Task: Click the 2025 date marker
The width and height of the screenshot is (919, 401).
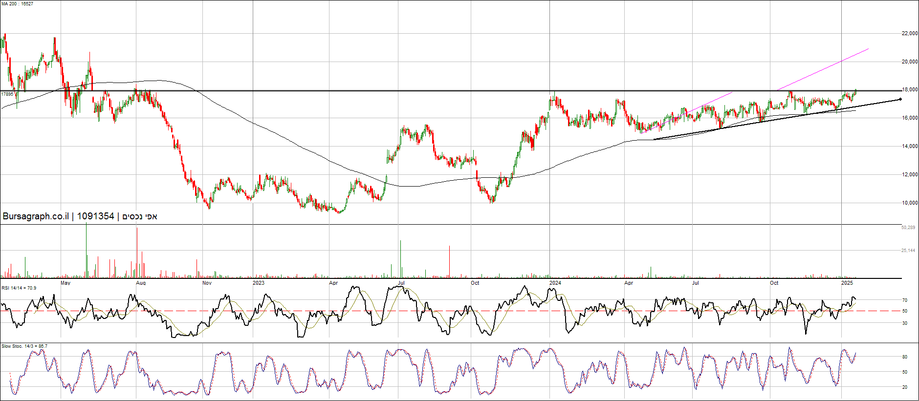Action: pos(847,283)
